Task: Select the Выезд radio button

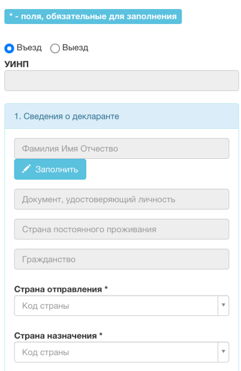Action: [55, 49]
